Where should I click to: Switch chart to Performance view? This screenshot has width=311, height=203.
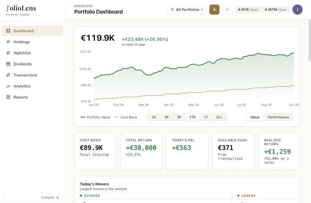(278, 117)
